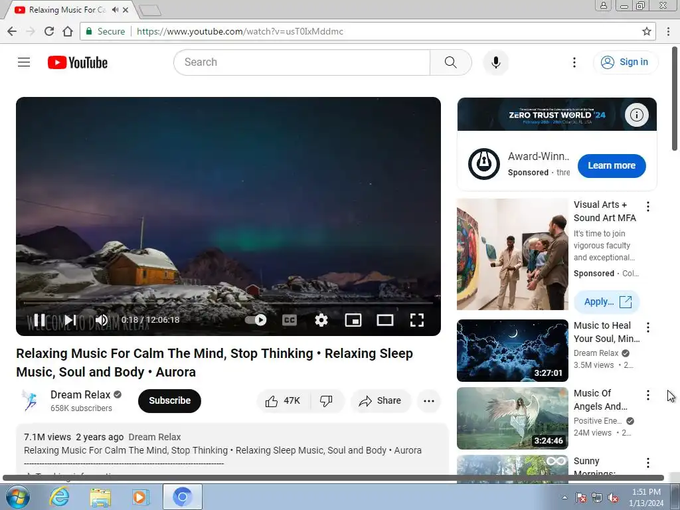Click Dream Relax link in description box

[154, 437]
